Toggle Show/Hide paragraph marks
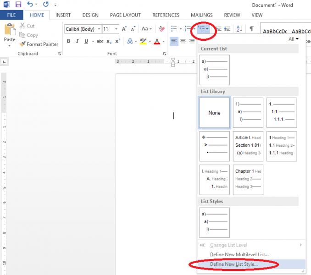311x275 pixels. click(251, 29)
